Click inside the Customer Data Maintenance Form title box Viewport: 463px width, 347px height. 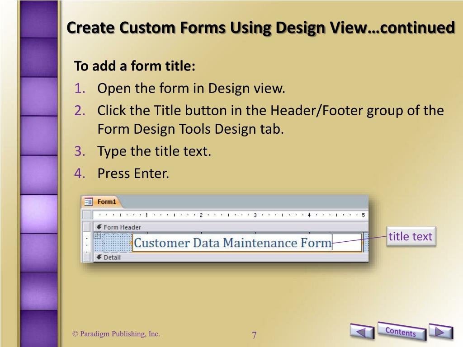(247, 243)
